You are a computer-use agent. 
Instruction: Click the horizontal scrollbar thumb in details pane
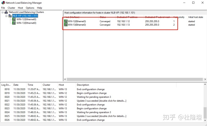tap(135, 79)
